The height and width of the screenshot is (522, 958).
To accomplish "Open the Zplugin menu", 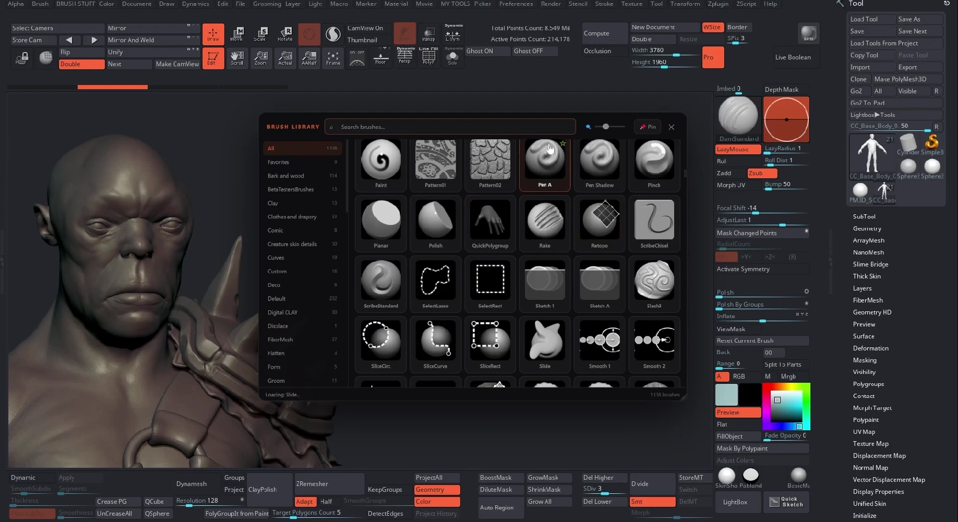I will pos(718,4).
